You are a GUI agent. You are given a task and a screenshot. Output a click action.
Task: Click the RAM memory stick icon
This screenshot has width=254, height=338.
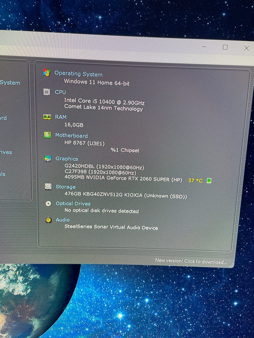click(x=47, y=117)
